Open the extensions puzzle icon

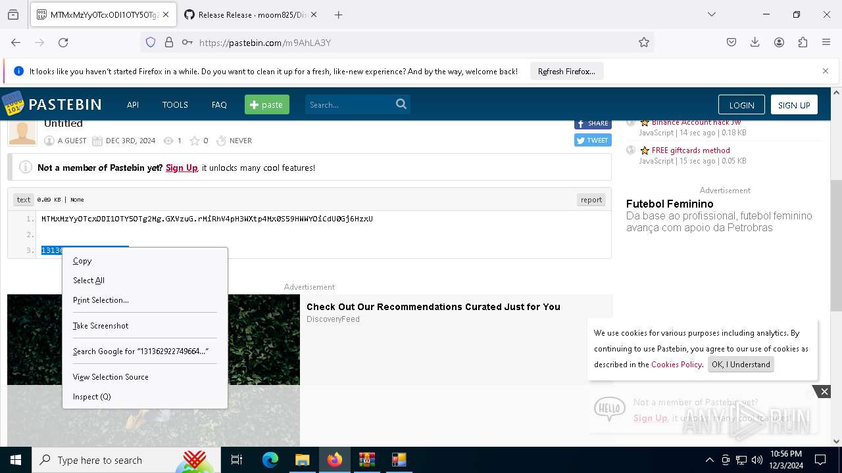tap(803, 42)
